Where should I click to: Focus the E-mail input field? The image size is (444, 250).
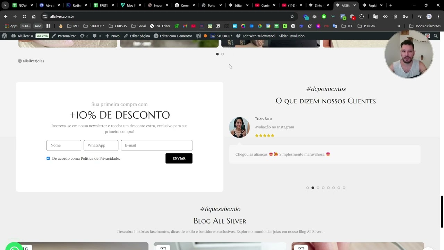coord(156,145)
